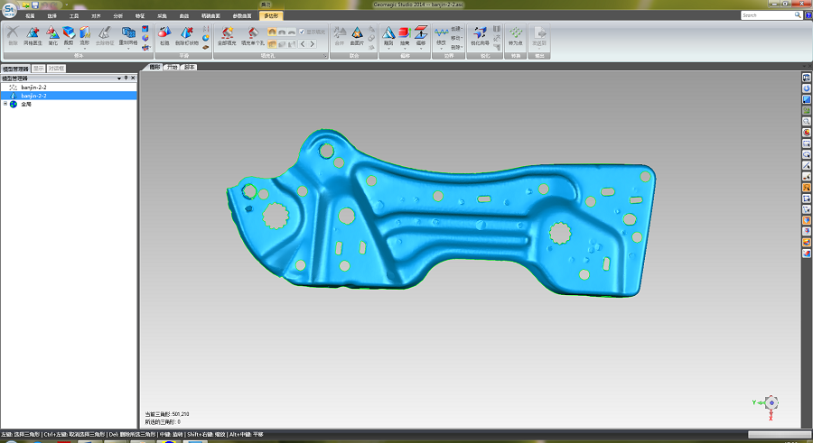Click the 全部填充 (Fill All) holes icon
813x443 pixels.
pyautogui.click(x=227, y=33)
